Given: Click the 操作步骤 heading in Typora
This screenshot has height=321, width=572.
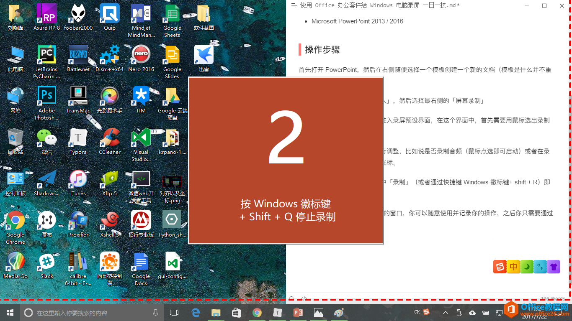Looking at the screenshot, I should 322,49.
